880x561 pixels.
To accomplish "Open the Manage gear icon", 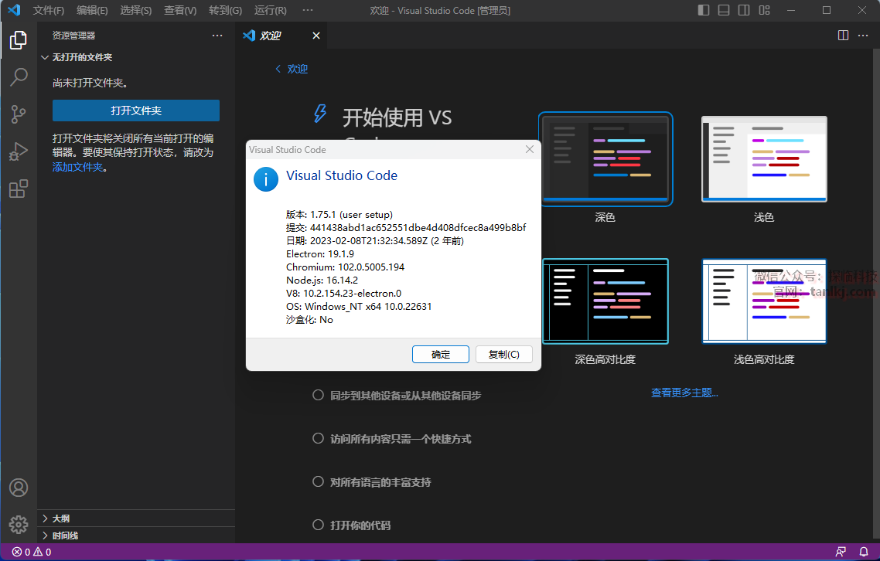I will click(x=19, y=525).
